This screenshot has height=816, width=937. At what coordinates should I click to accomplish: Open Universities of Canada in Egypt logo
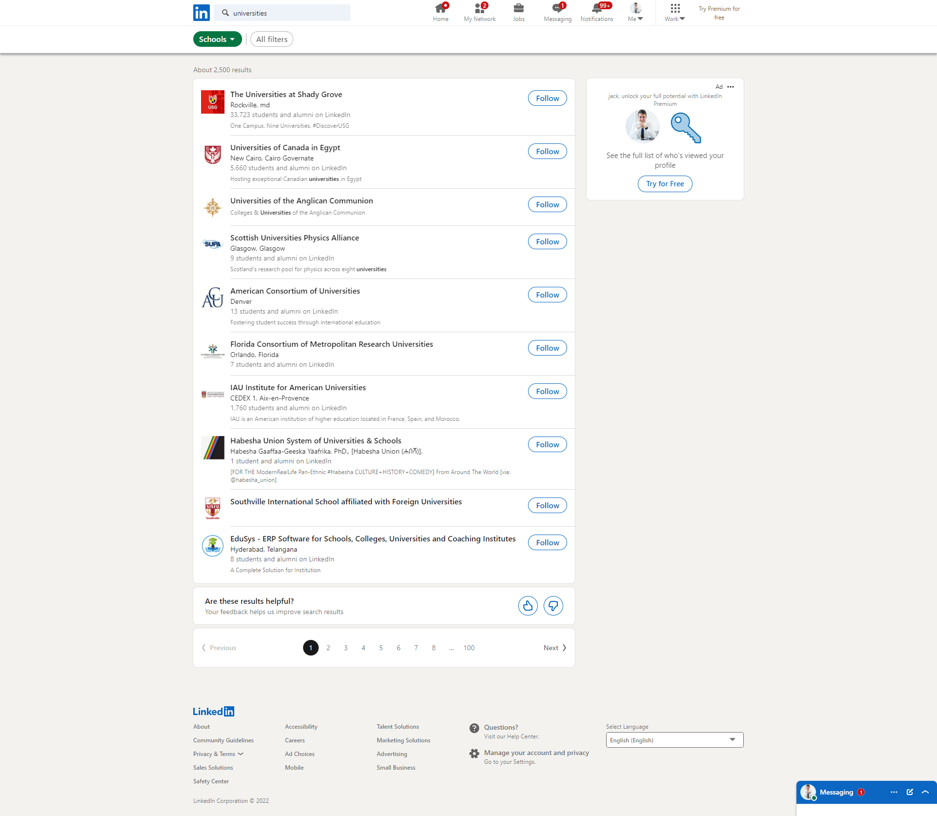213,155
